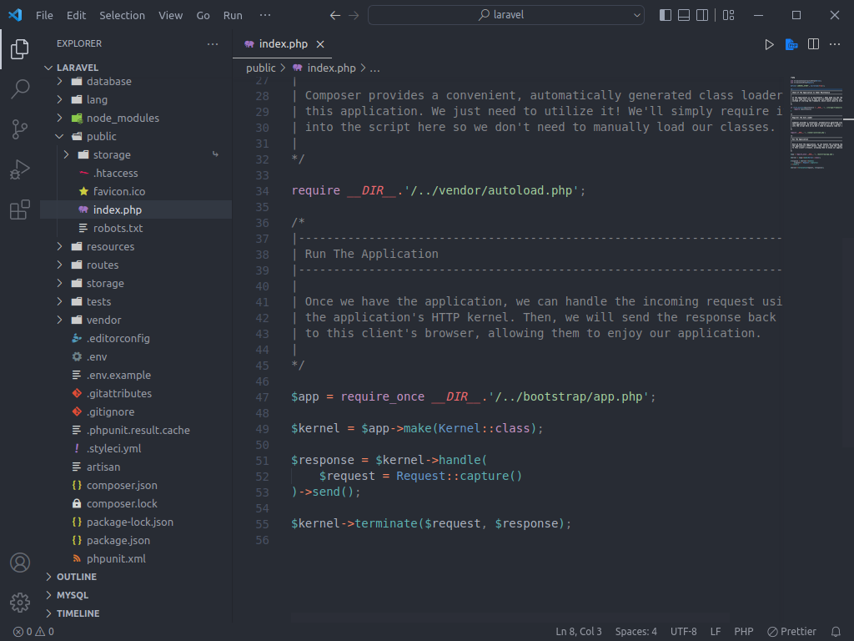This screenshot has height=641, width=854.
Task: Click the blue PHP server icon in editor toolbar
Action: tap(791, 44)
